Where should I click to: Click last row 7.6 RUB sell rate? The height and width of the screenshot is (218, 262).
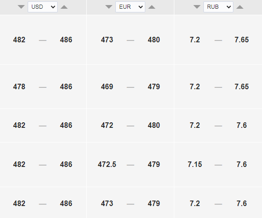[x=242, y=203]
